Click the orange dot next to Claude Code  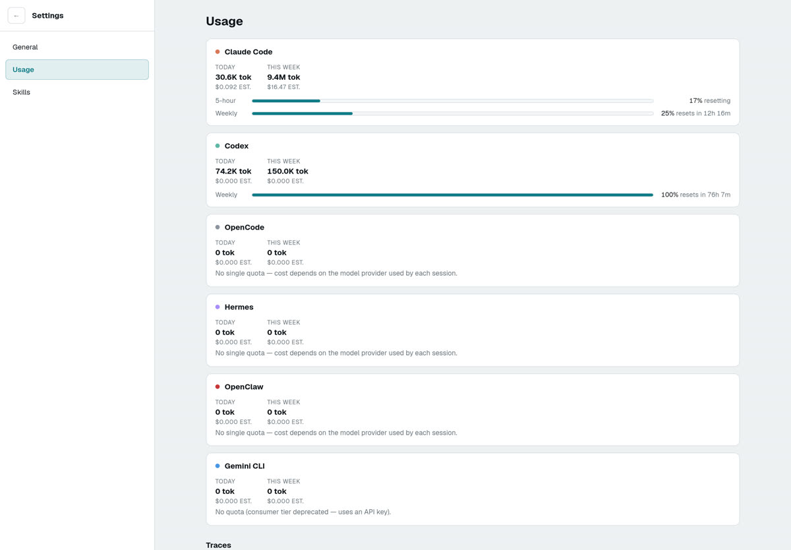click(x=218, y=51)
